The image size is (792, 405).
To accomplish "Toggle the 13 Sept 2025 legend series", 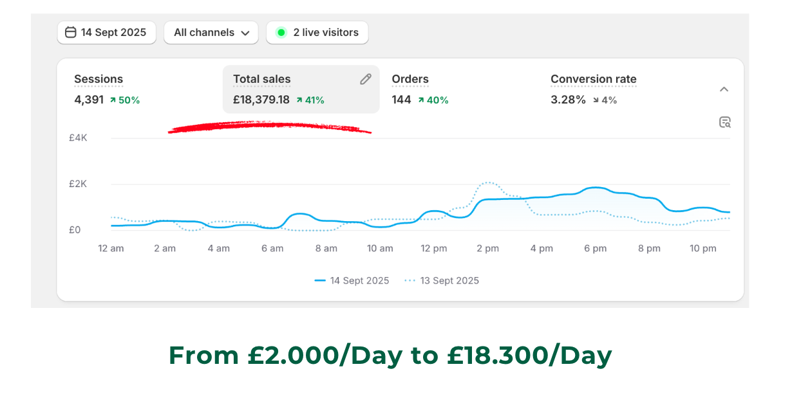I will pos(441,281).
